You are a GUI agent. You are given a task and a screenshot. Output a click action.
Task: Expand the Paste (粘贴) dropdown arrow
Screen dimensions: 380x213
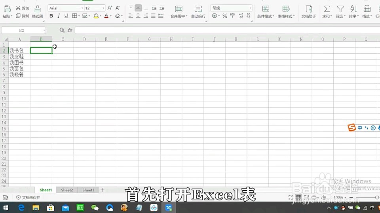[11, 16]
